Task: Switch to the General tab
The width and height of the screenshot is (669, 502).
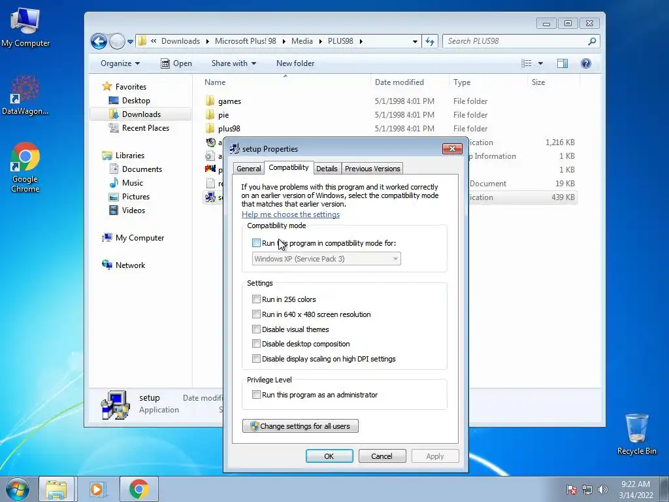Action: tap(249, 169)
